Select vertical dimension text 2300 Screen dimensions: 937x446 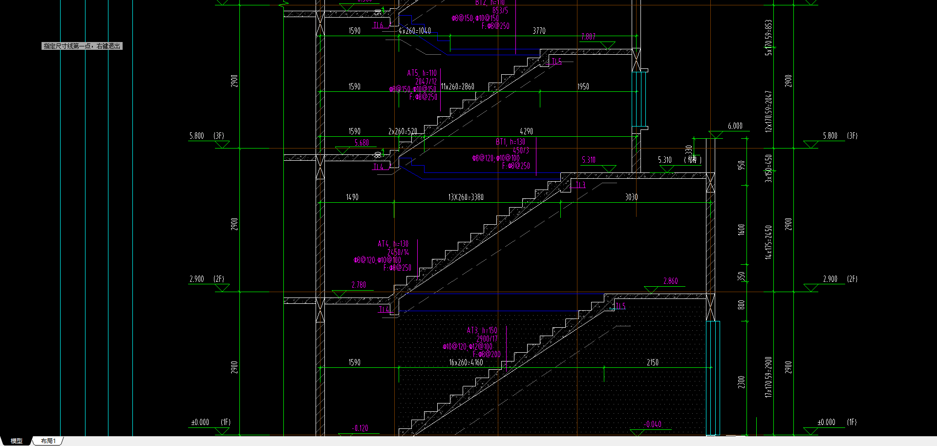tap(742, 382)
